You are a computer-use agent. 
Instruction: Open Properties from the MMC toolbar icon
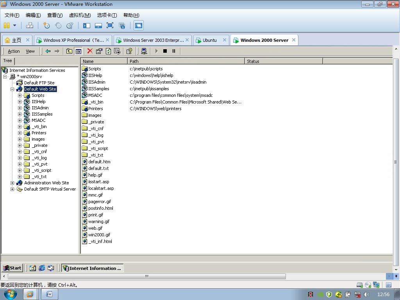pyautogui.click(x=99, y=51)
